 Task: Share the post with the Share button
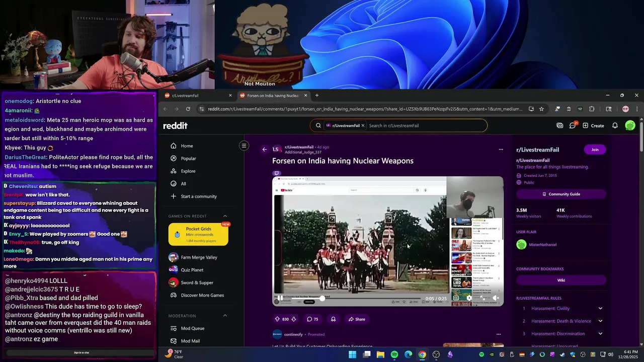click(x=357, y=319)
